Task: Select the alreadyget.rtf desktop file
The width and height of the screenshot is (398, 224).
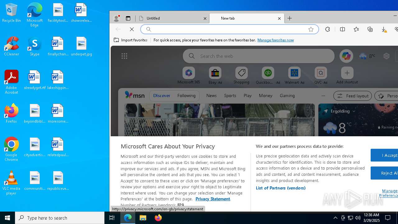Action: [35, 80]
